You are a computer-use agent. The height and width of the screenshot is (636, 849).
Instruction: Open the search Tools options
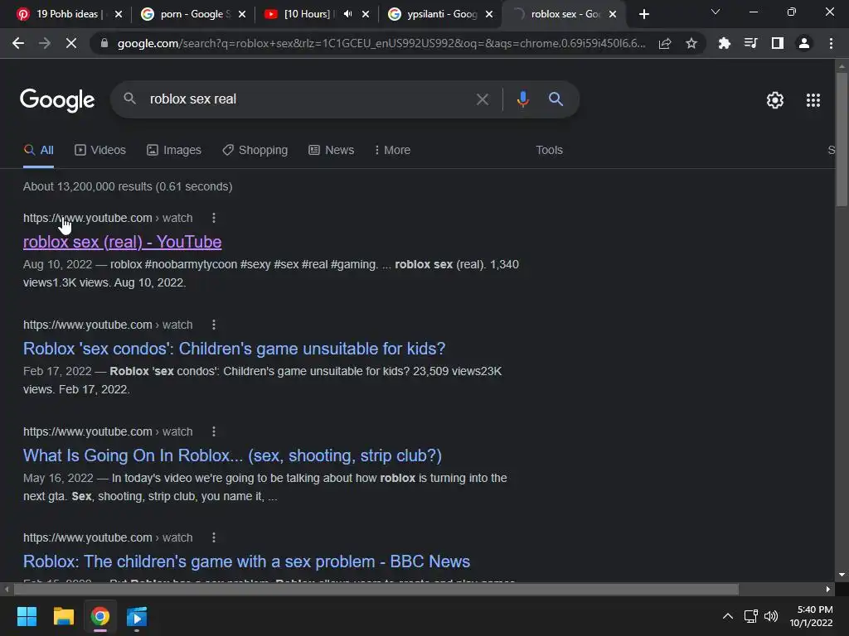tap(549, 151)
